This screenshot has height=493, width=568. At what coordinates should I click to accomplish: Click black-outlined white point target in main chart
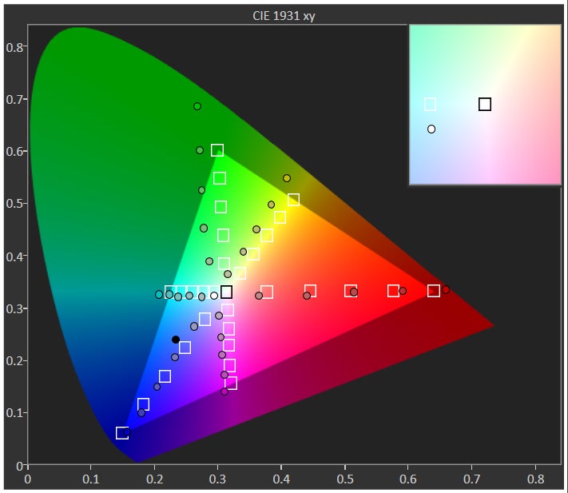[x=226, y=292]
